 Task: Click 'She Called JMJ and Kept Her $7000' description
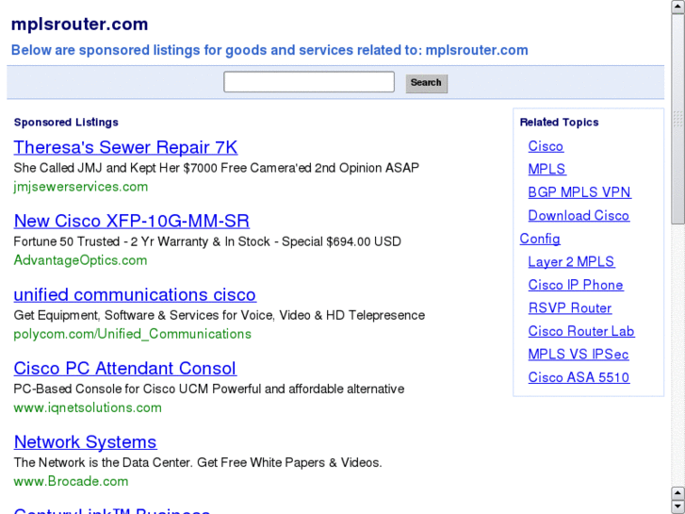[217, 168]
